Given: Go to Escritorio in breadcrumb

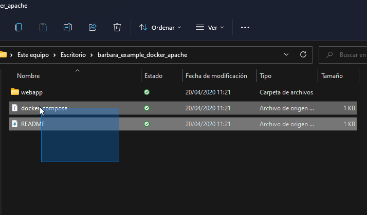Looking at the screenshot, I should pyautogui.click(x=73, y=55).
